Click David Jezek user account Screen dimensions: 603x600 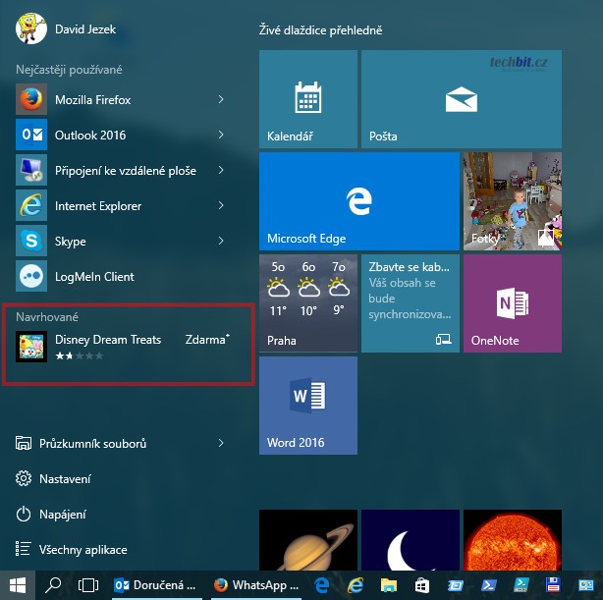(x=66, y=28)
